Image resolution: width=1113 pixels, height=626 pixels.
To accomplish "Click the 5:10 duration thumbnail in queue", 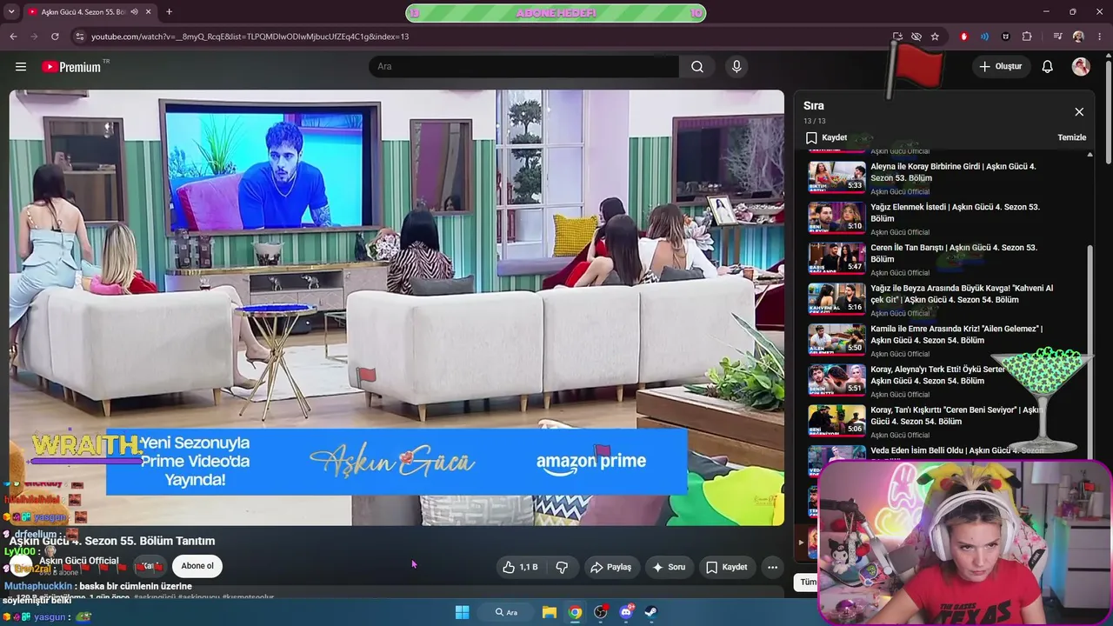I will (836, 216).
